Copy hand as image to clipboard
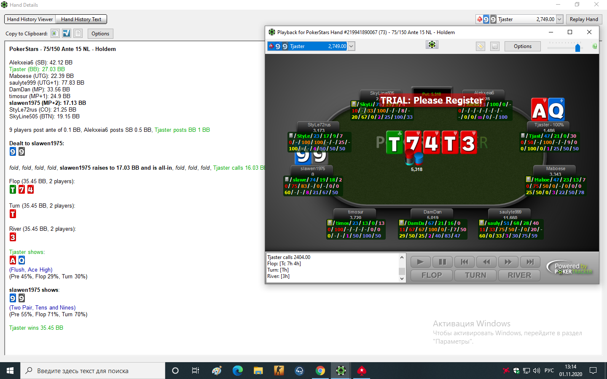 pos(55,33)
